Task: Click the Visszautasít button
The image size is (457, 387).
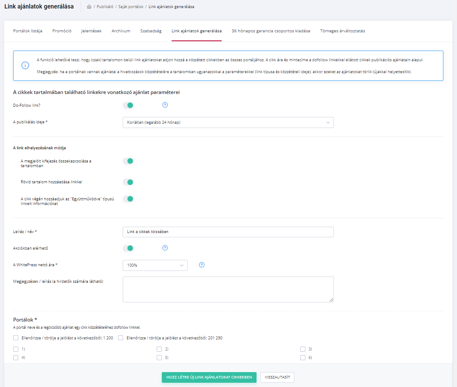Action: click(x=277, y=377)
